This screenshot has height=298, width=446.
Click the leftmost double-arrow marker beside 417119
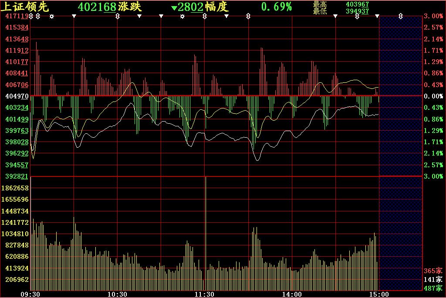point(31,16)
